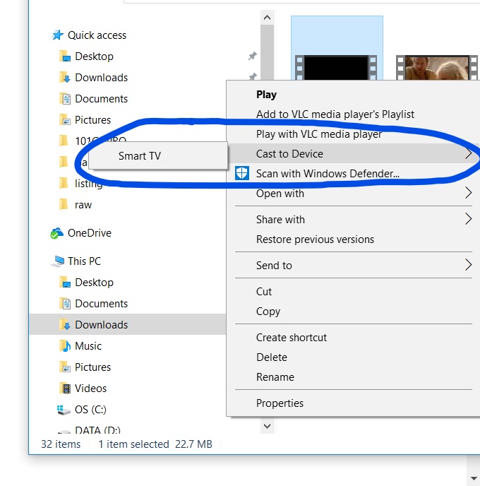Click the raw folder icon
Screen dimensions: 480x486
click(x=64, y=205)
